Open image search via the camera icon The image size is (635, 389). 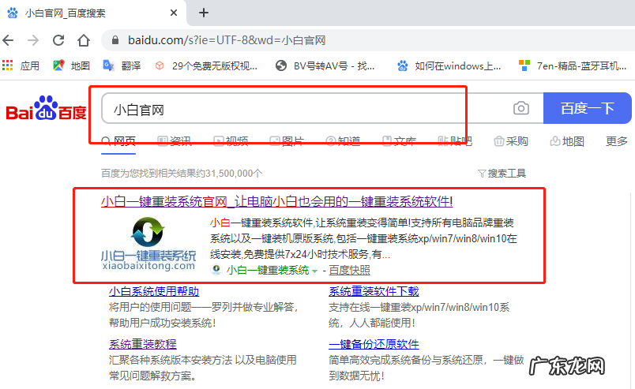(521, 108)
